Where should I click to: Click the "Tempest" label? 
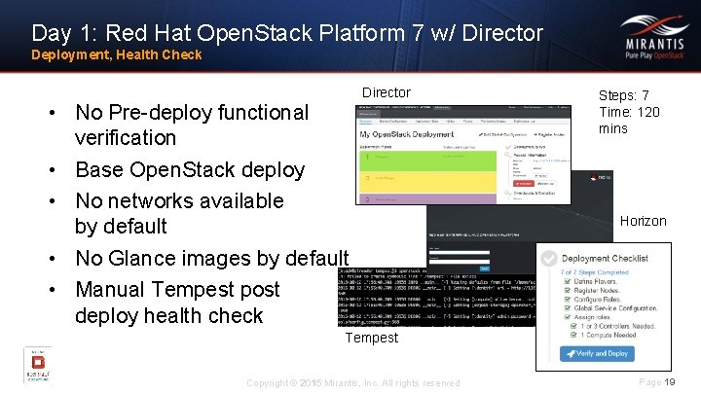[x=372, y=338]
